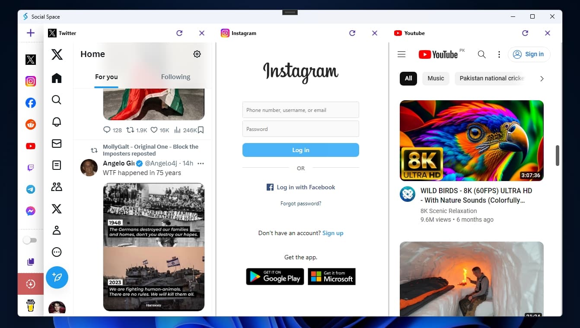
Task: Open Twitter Profile person icon
Action: (x=57, y=230)
